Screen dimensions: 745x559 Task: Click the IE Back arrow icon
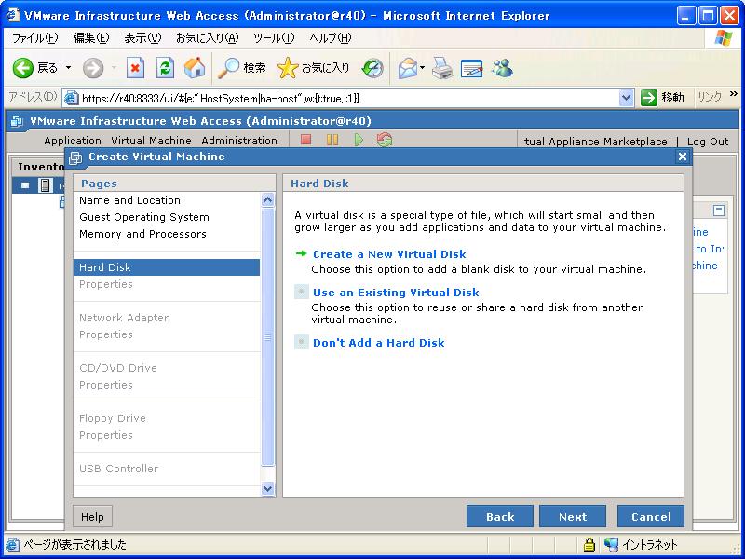pyautogui.click(x=22, y=68)
